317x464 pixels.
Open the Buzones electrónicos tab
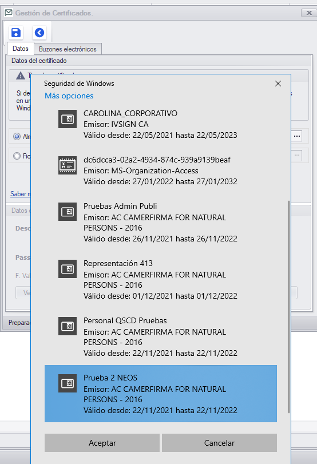(68, 49)
